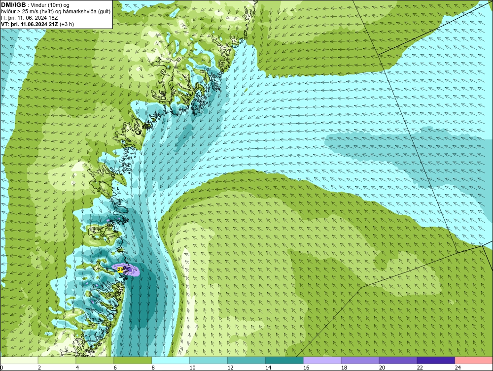Click the 20–22 m/s violet legend swatch

point(398,360)
